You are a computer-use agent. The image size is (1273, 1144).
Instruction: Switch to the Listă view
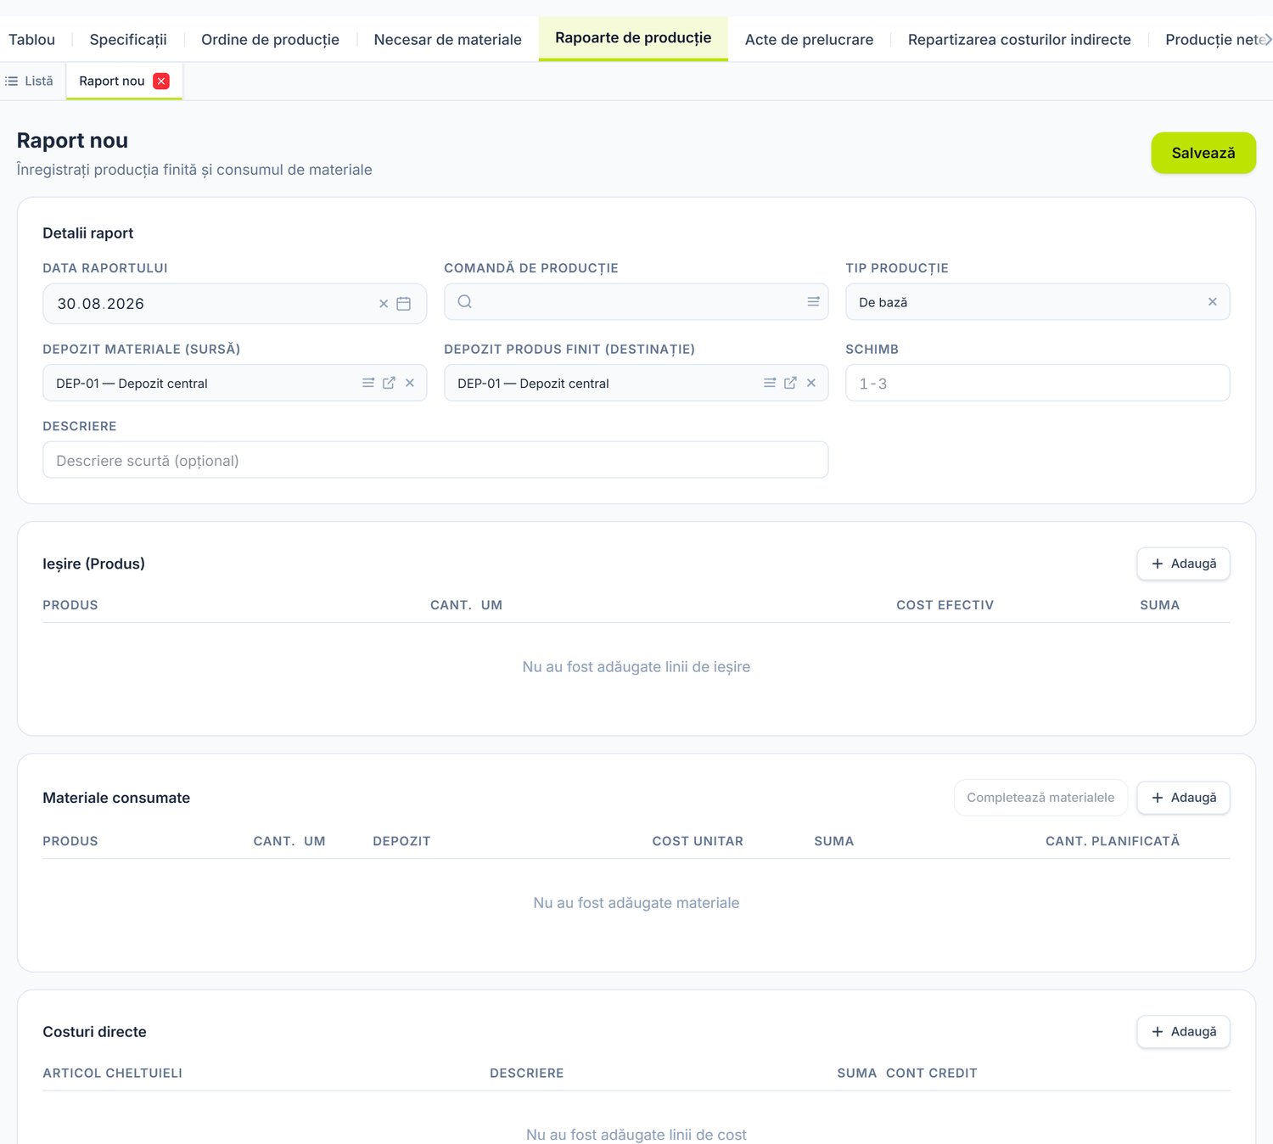pos(30,81)
